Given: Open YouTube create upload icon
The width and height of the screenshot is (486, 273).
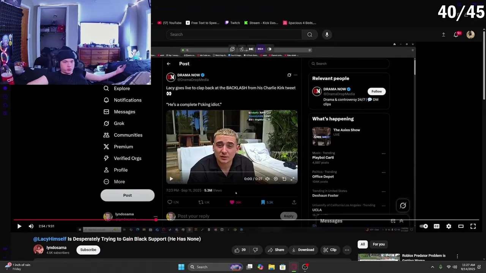Looking at the screenshot, I should click(443, 35).
